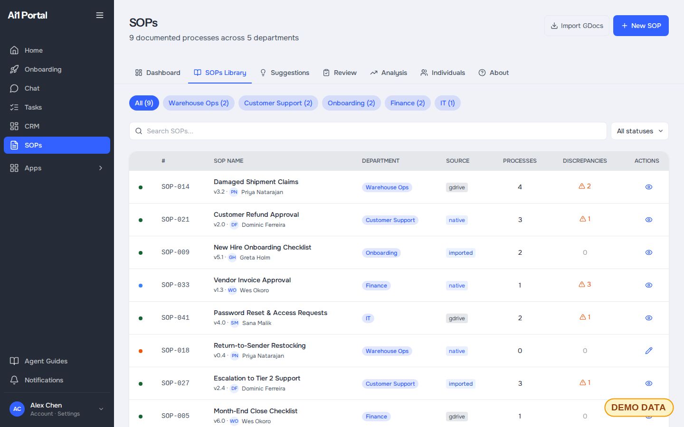Image resolution: width=684 pixels, height=427 pixels.
Task: Filter by Warehouse Ops (2)
Action: pyautogui.click(x=199, y=103)
